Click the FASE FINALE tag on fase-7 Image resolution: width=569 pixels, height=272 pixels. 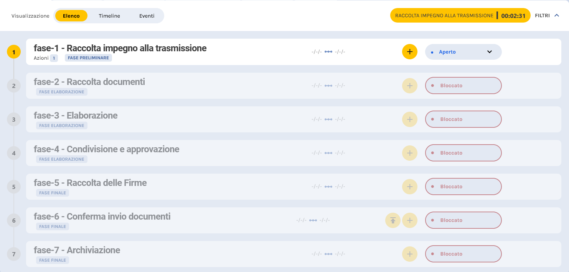tap(53, 260)
